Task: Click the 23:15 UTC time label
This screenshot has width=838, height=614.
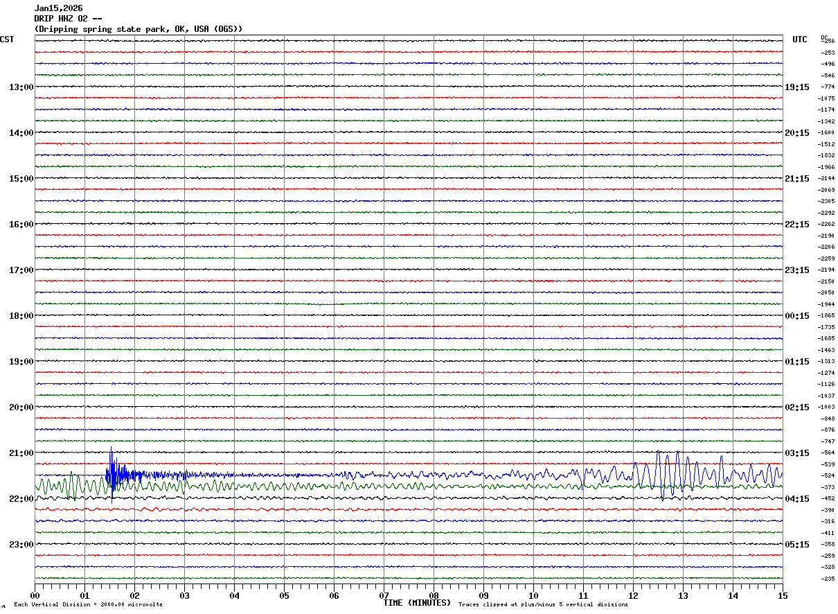Action: [x=797, y=270]
